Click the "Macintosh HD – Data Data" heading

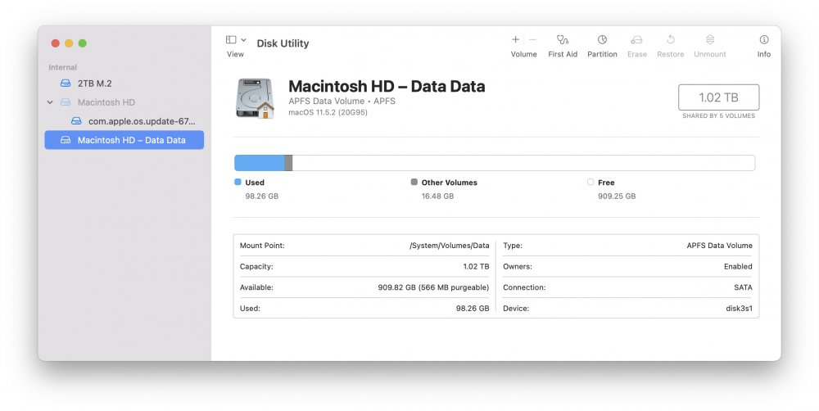(387, 86)
